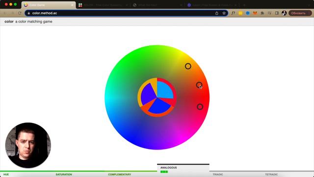Select the bottom handle on the red-pink area

point(200,107)
